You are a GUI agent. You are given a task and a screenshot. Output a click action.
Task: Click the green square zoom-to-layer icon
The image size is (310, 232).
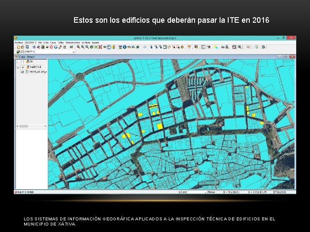pyautogui.click(x=96, y=47)
